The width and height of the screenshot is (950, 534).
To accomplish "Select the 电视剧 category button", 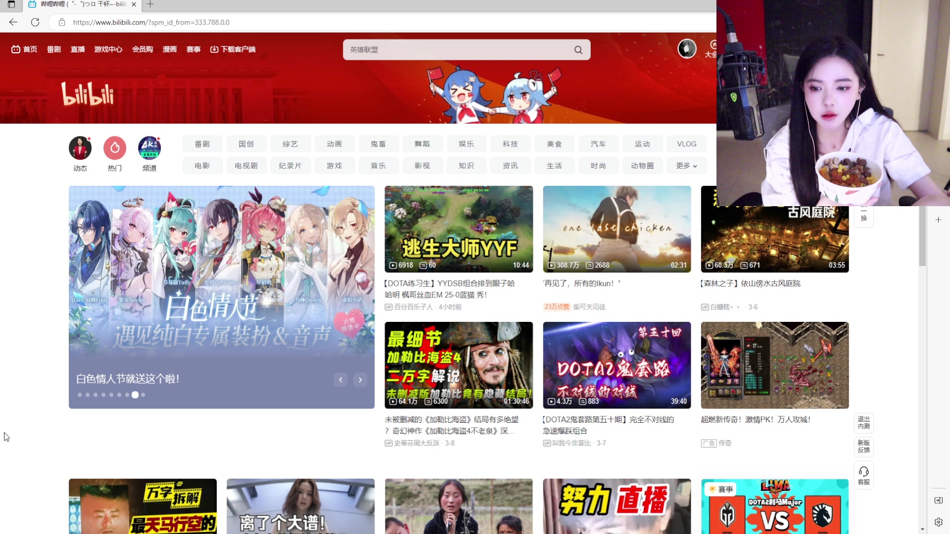I will point(246,166).
